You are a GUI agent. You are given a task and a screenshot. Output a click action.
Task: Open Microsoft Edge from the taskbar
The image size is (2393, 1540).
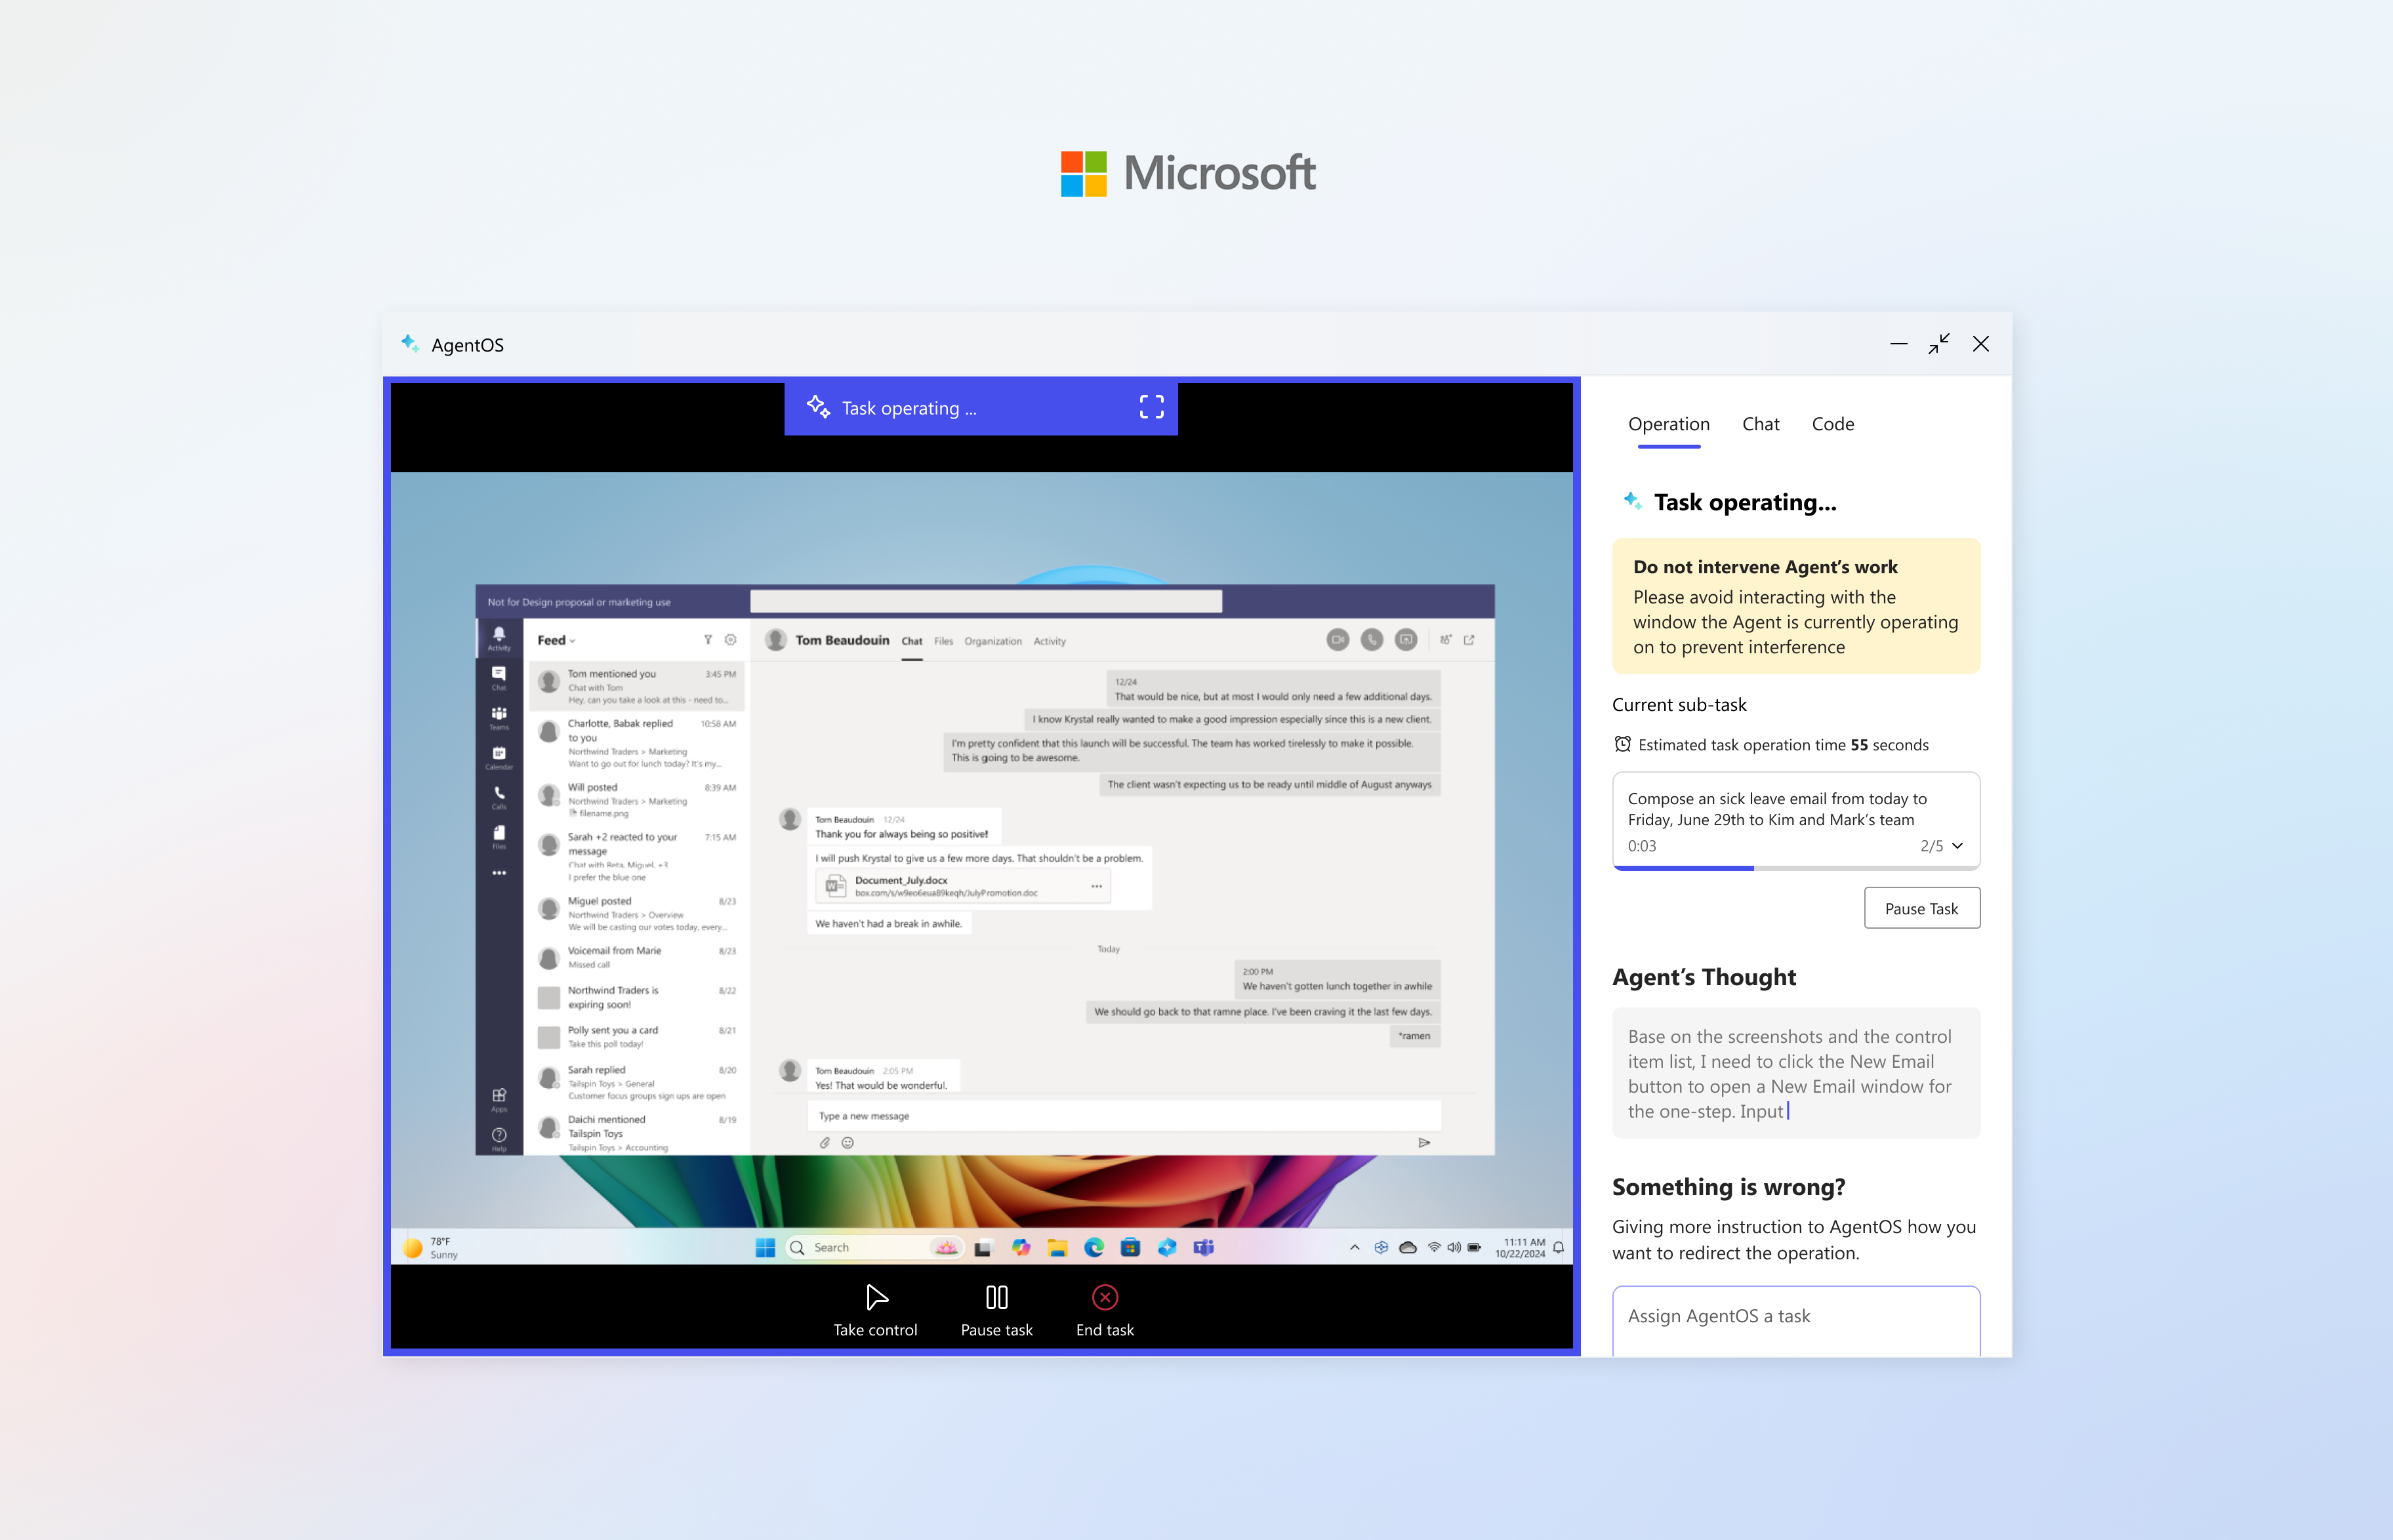(1094, 1247)
